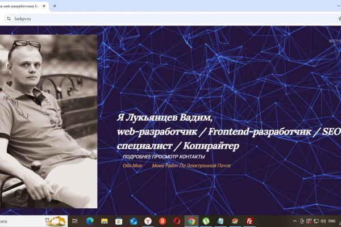
Task: Select the КОНТАКТЫ label text
Action: (192, 157)
